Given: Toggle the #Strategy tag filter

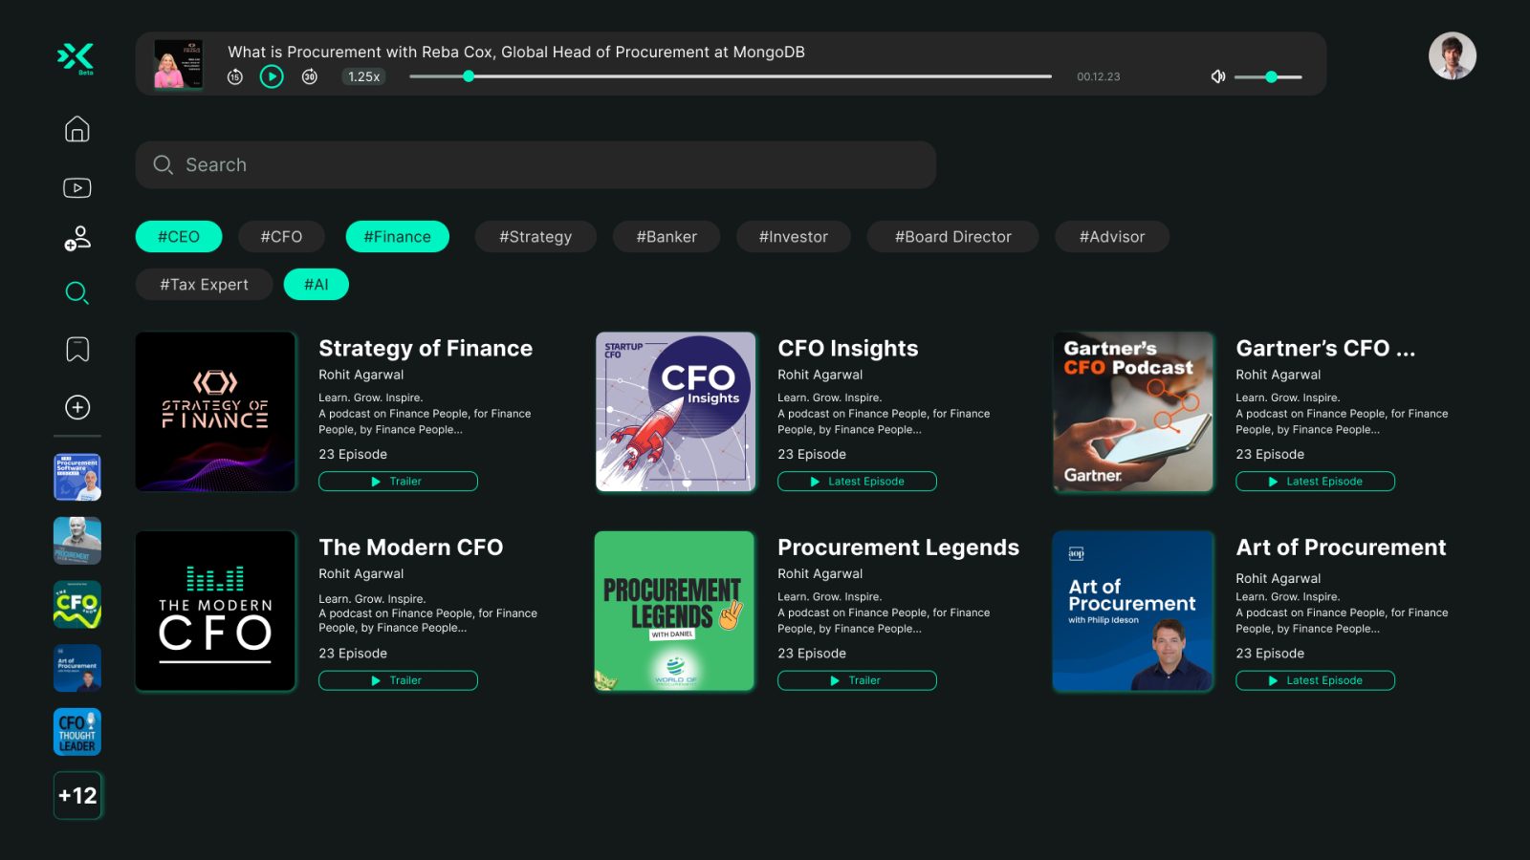Looking at the screenshot, I should tap(535, 237).
